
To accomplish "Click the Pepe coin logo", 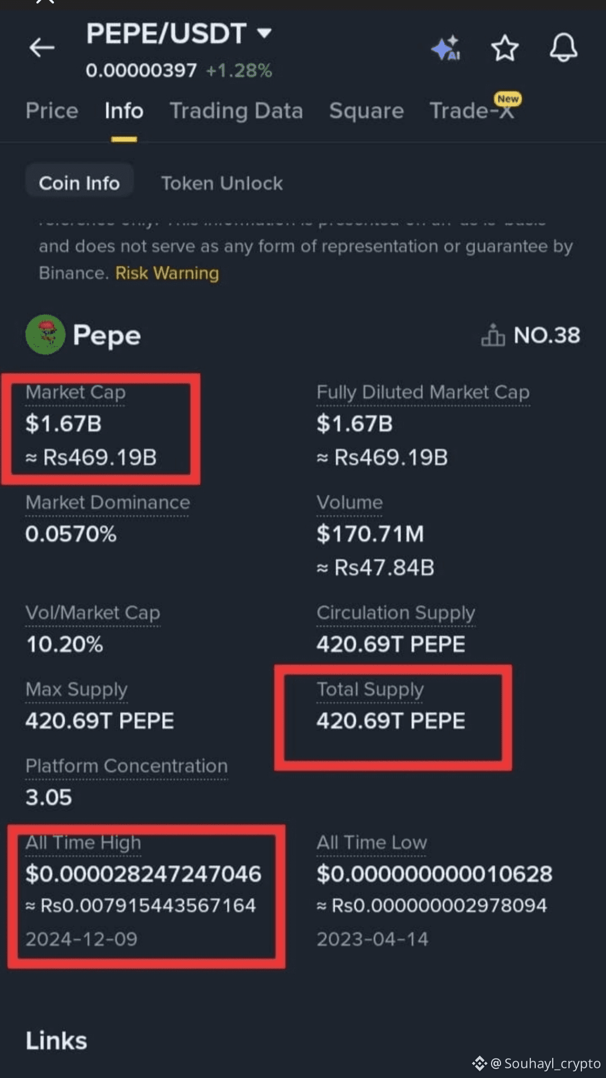I will (45, 335).
